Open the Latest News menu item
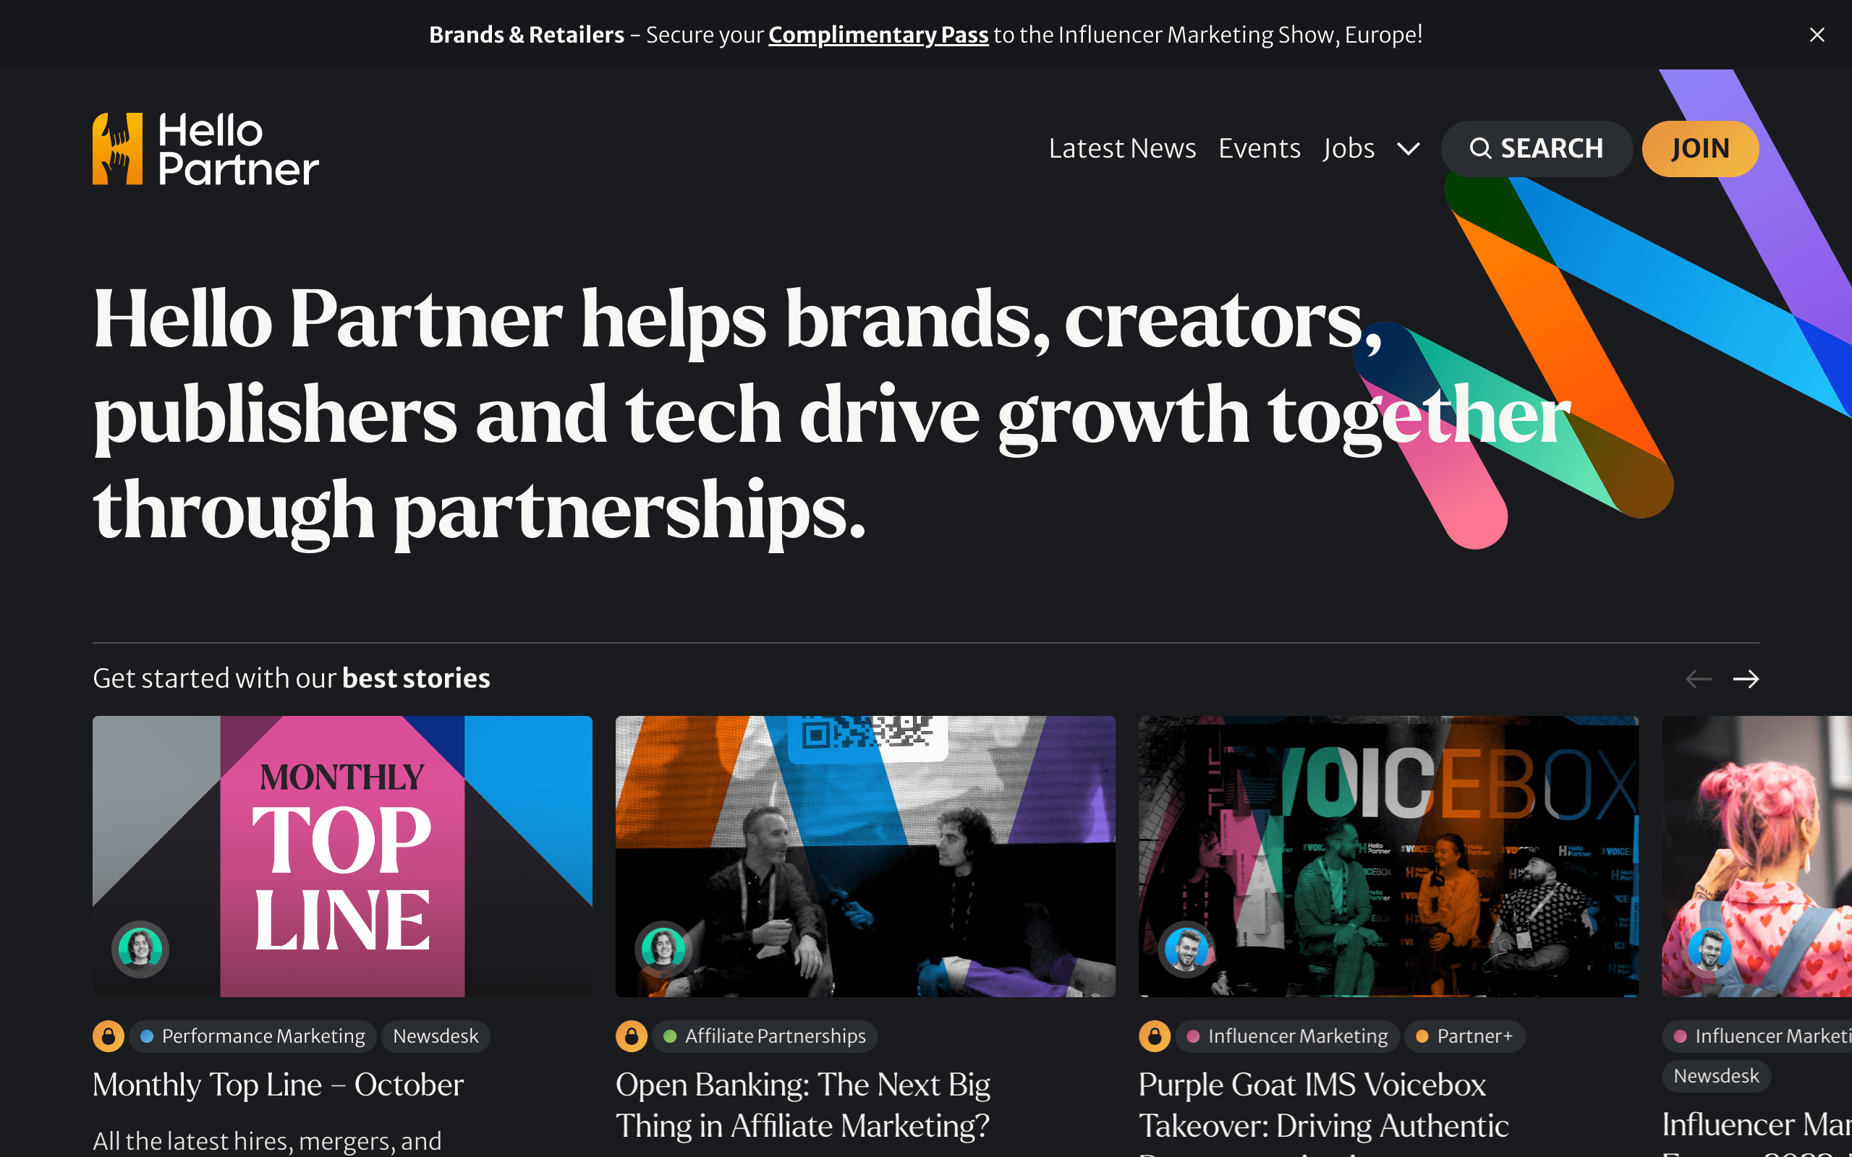 (x=1122, y=148)
